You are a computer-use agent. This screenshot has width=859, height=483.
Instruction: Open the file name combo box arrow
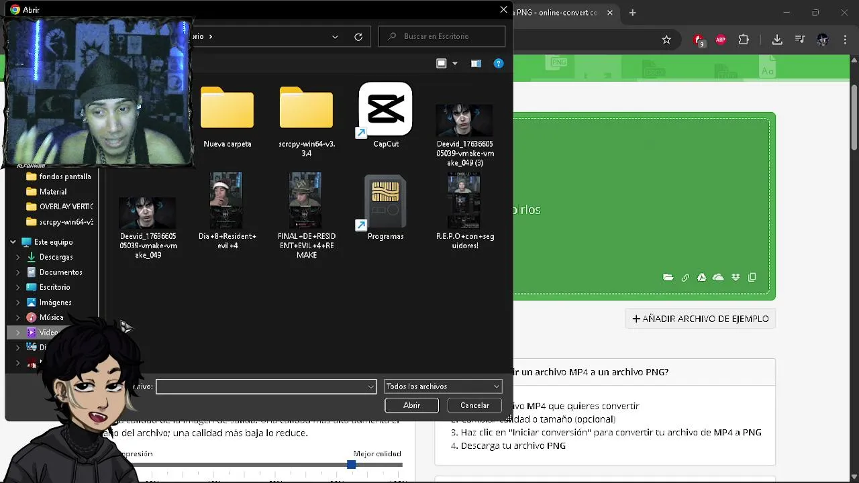click(370, 386)
